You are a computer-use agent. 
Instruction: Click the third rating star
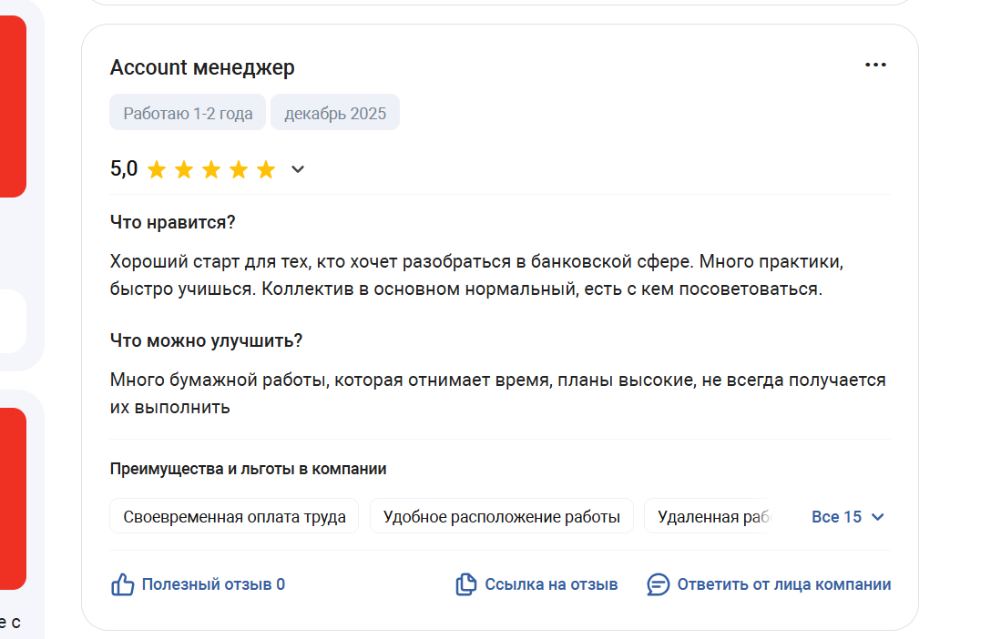pyautogui.click(x=211, y=170)
